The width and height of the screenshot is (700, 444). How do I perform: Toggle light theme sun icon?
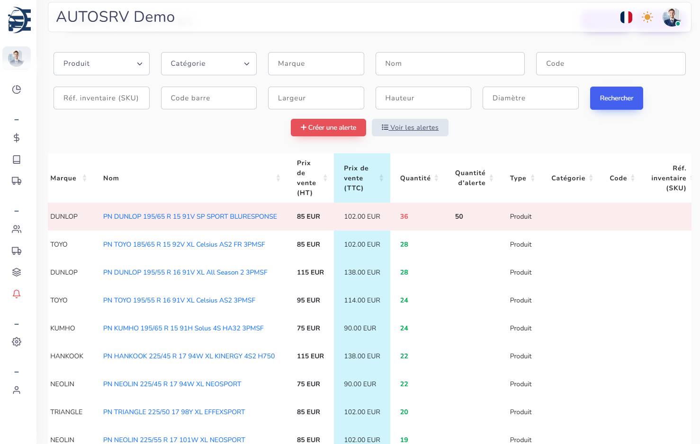click(x=647, y=18)
